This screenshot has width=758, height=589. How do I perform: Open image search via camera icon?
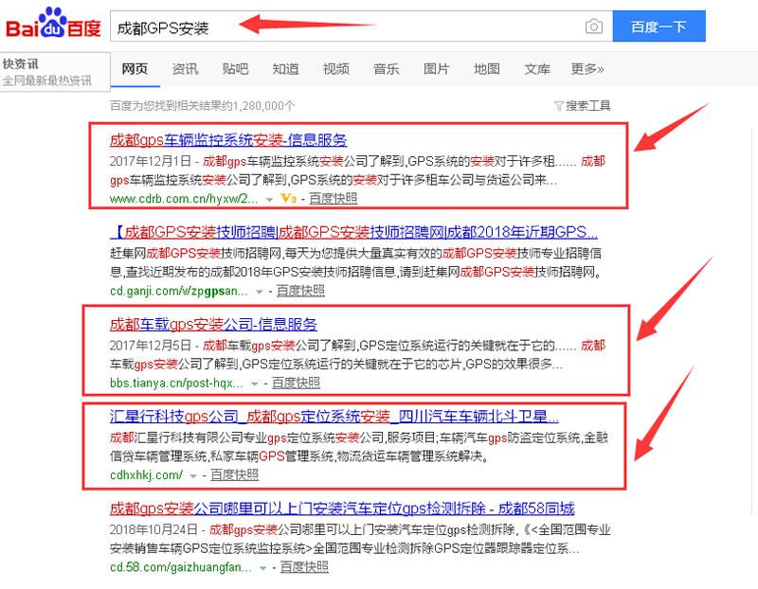[x=594, y=27]
